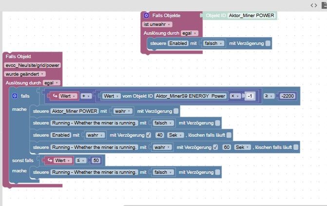
Task: Open 'egal' dropdown in Falls Objekte block
Action: (190, 33)
